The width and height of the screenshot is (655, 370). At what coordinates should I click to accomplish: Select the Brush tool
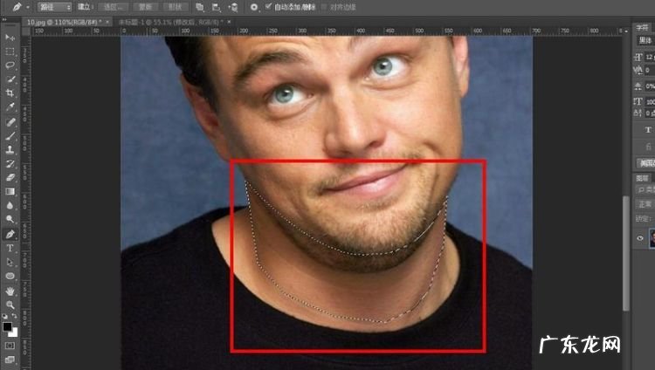pos(10,136)
